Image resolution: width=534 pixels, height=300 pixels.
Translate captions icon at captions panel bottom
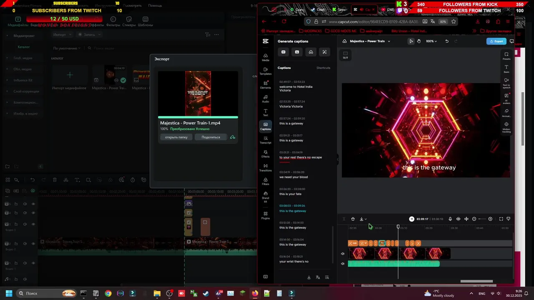[318, 277]
